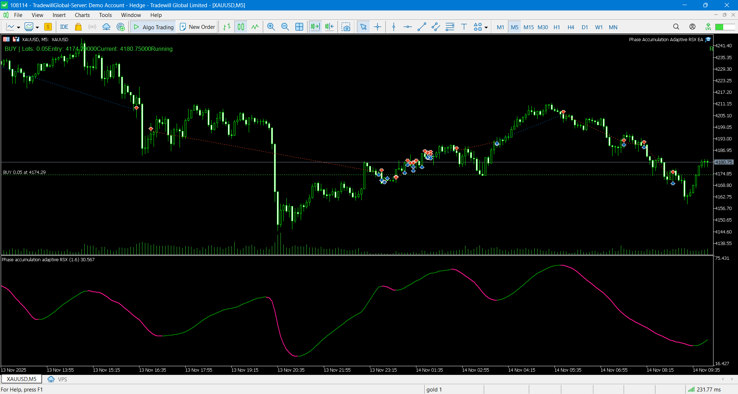Expand the indicators list dropdown arrow
This screenshot has width=738, height=394.
pos(37,27)
